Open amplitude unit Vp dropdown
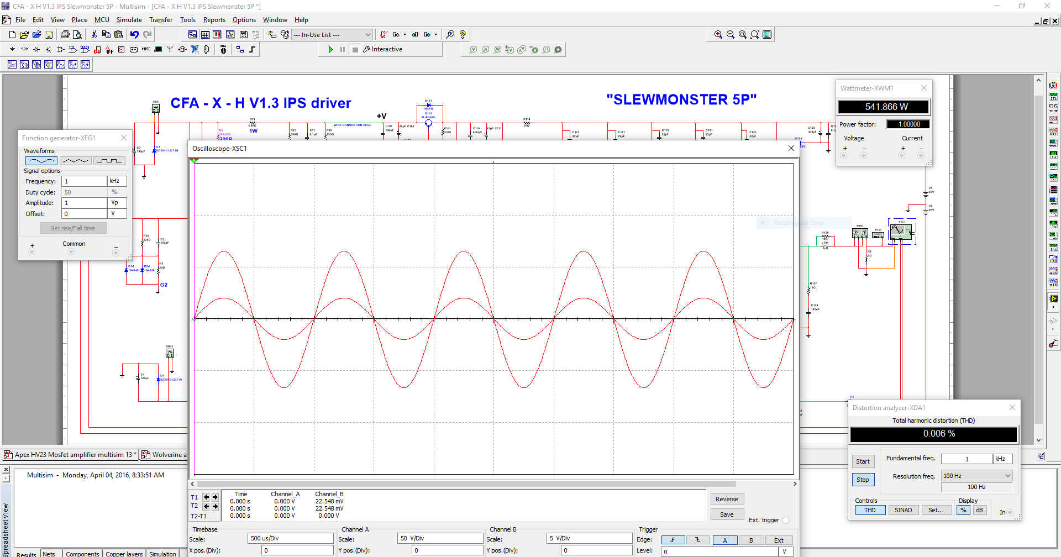The image size is (1061, 557). [117, 203]
